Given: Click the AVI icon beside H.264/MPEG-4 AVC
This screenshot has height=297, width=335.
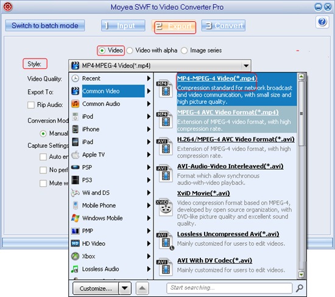Looking at the screenshot, I should click(x=164, y=147).
